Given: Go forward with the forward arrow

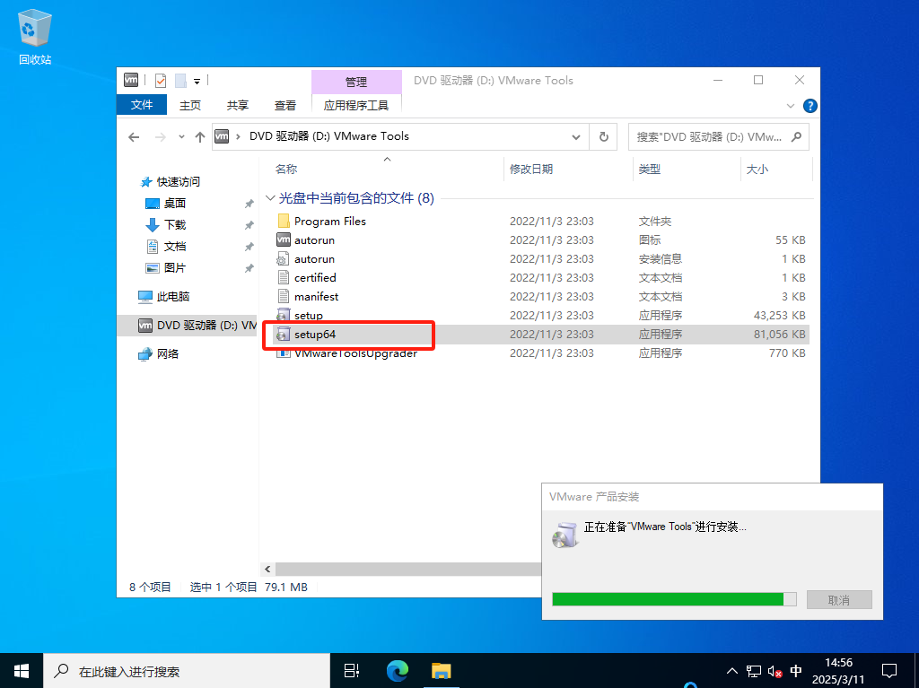Looking at the screenshot, I should click(x=160, y=137).
